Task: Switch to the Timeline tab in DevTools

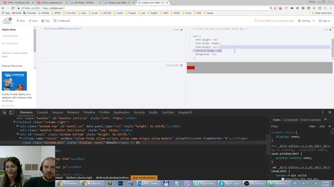Action: tap(89, 112)
